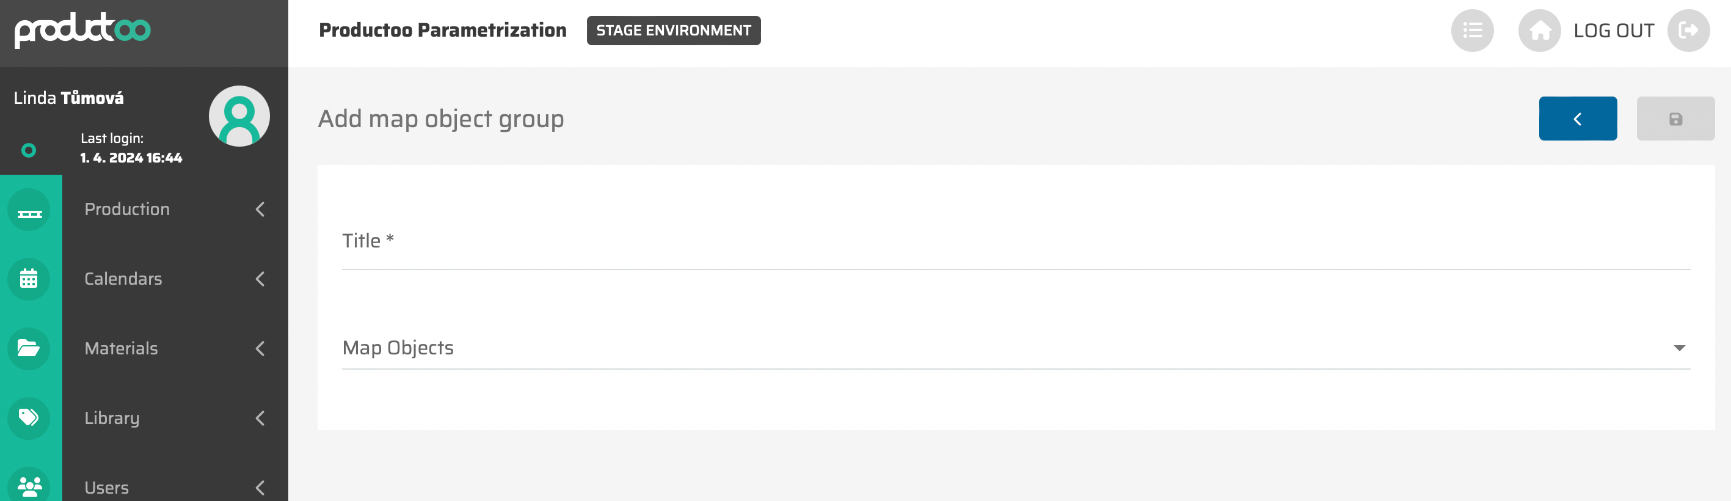
Task: Expand the Materials menu chevron
Action: (x=260, y=348)
